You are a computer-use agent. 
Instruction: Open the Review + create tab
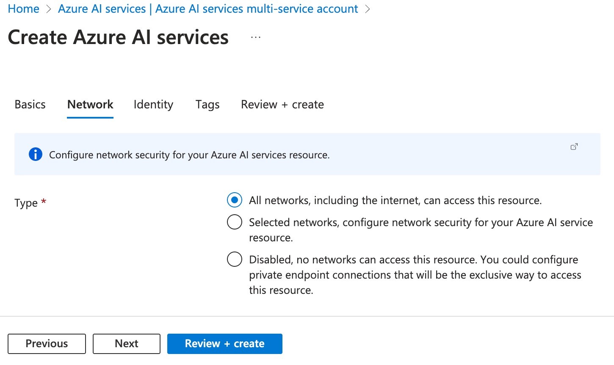pyautogui.click(x=282, y=104)
